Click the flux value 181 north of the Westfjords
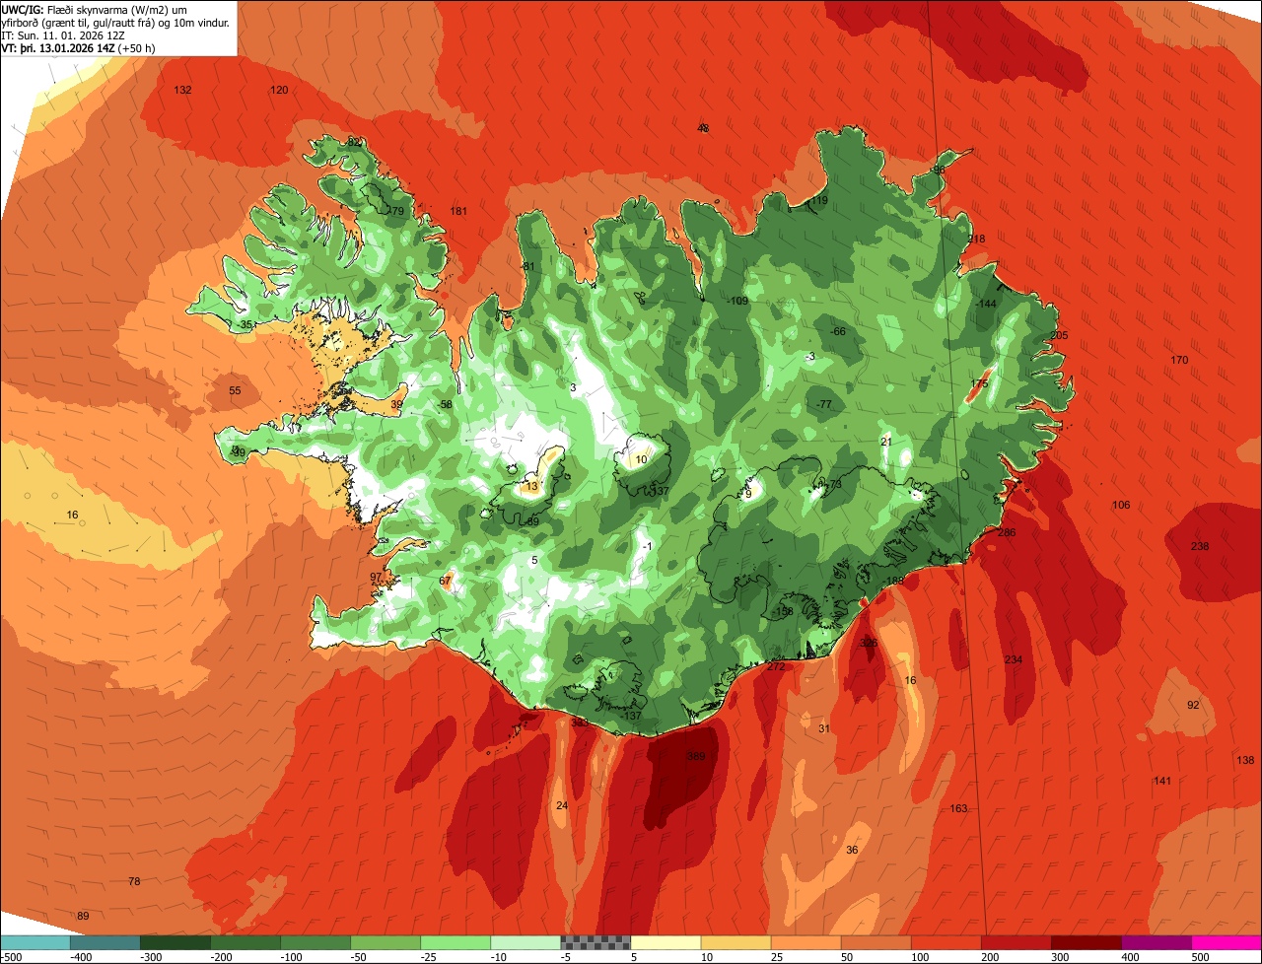Screen dimensions: 1262x964 [458, 211]
